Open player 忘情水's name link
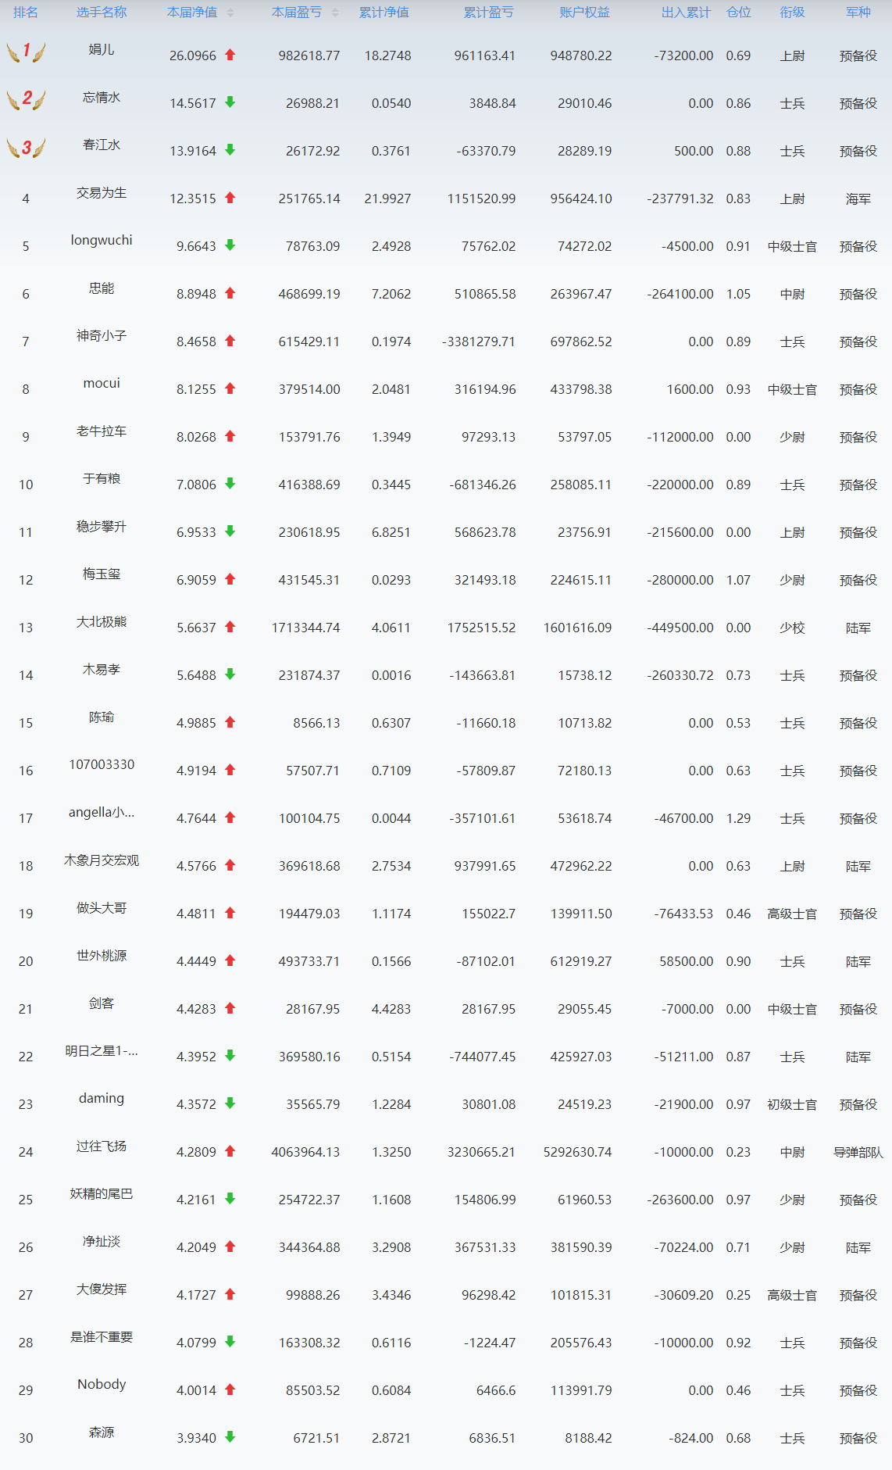892x1470 pixels. coord(102,97)
